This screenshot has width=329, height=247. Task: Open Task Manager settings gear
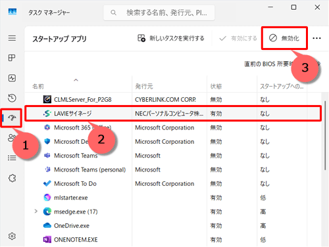(x=12, y=236)
